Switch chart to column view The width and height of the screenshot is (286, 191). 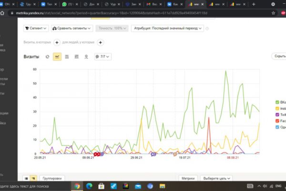coord(77,57)
